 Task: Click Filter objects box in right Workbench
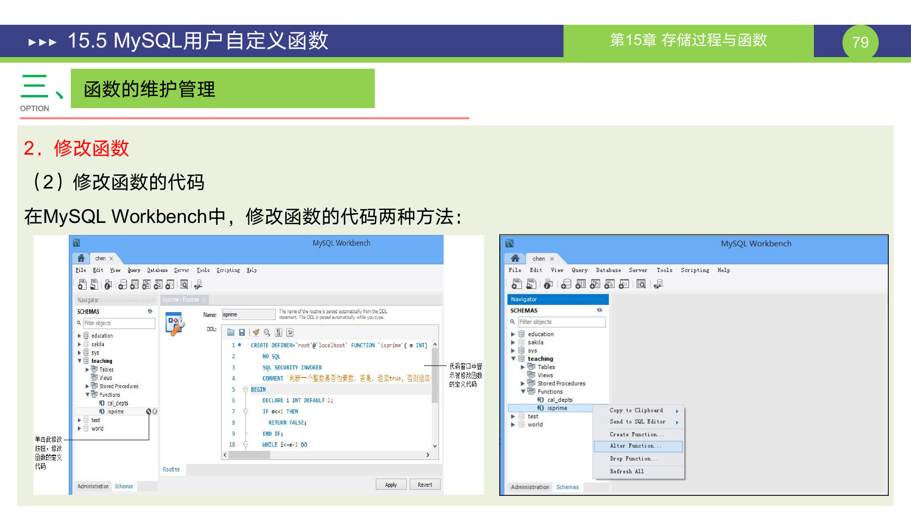pos(561,322)
